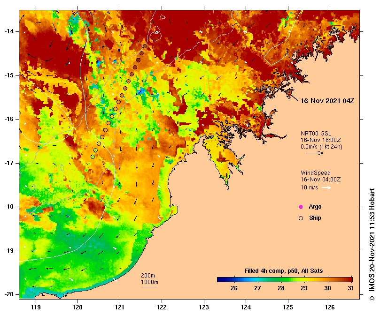
Task: Click the '0.5m/s (1kt 24h)' scale text
Action: tap(321, 147)
